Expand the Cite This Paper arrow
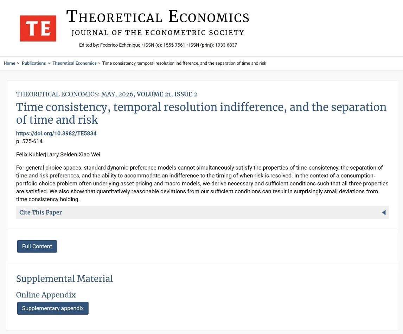Viewport: 403px width, 334px height. pyautogui.click(x=384, y=212)
